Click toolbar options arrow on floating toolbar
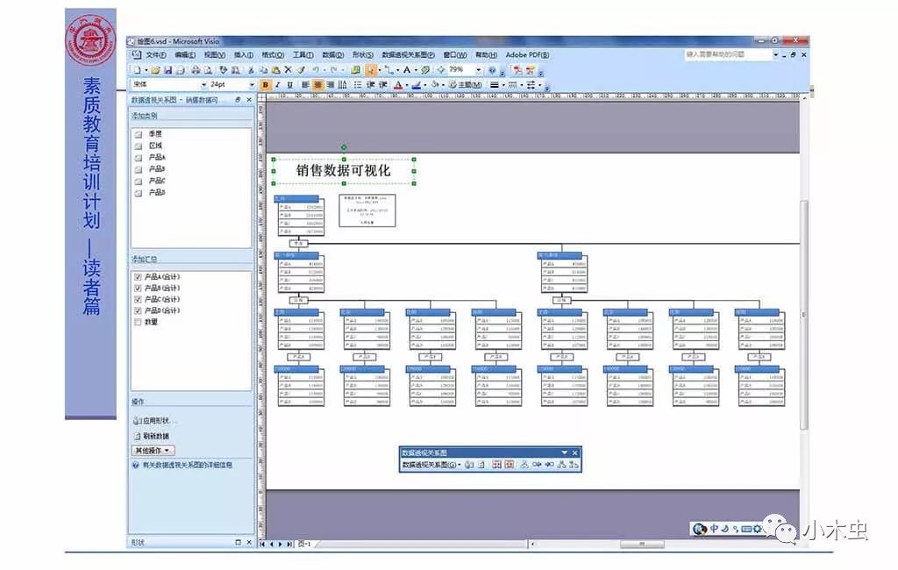Image resolution: width=898 pixels, height=570 pixels. pos(565,452)
